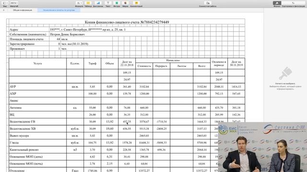The height and width of the screenshot is (172, 307).
Task: Insert a table with Таблица icon
Action: coord(88,3)
